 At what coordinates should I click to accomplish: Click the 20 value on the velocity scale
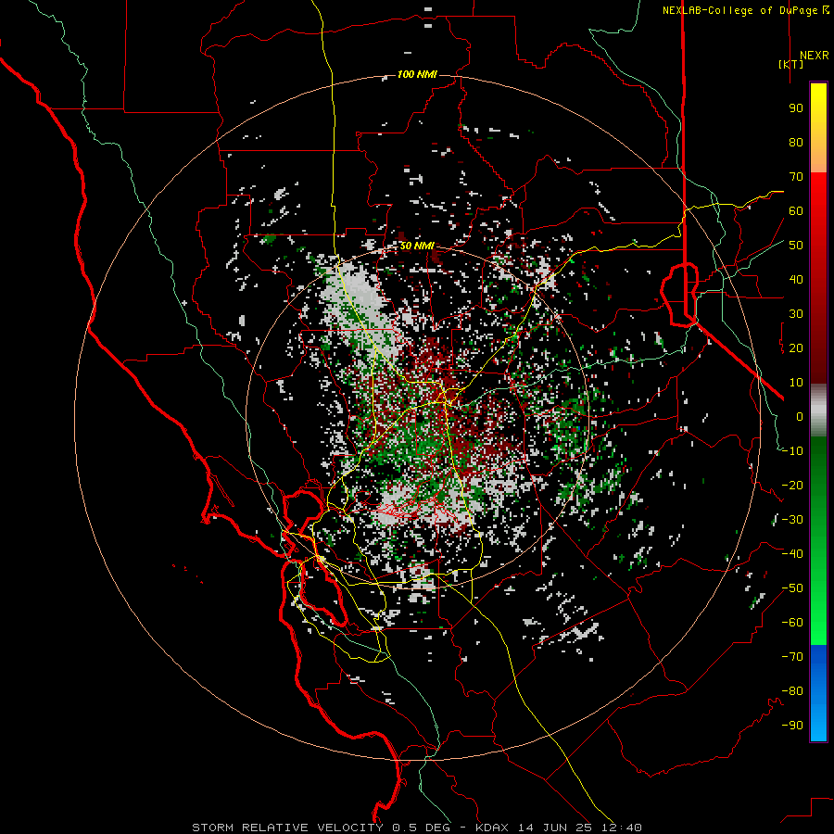pos(796,347)
